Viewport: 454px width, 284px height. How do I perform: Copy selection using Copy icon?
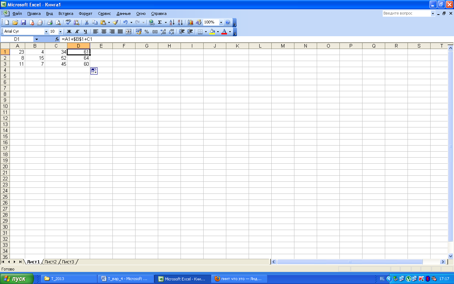[95, 22]
